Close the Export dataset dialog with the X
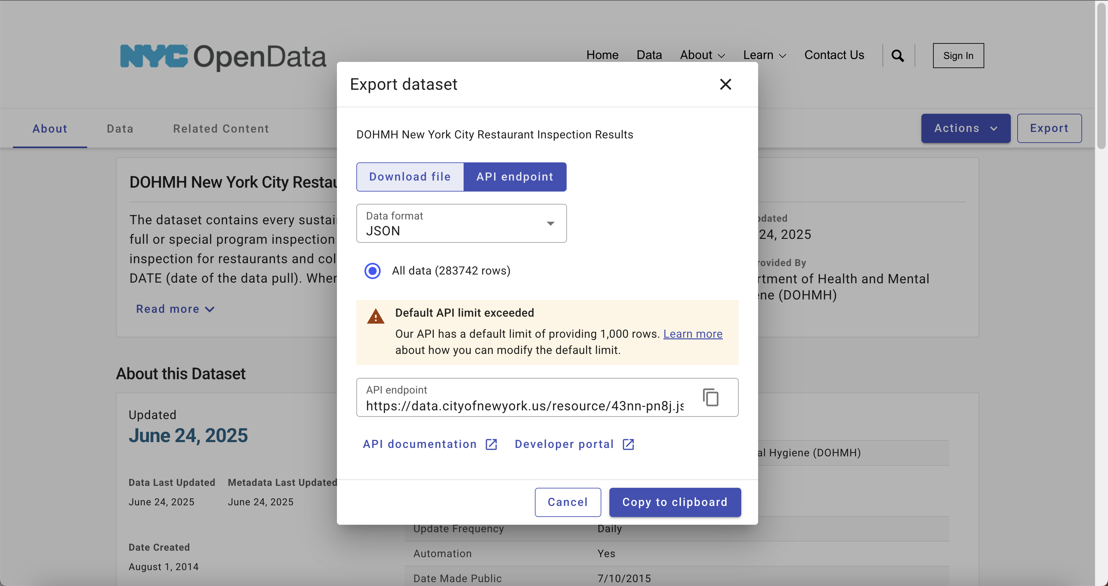The height and width of the screenshot is (586, 1108). [725, 84]
